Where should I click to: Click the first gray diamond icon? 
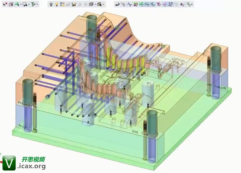(x=80, y=4)
